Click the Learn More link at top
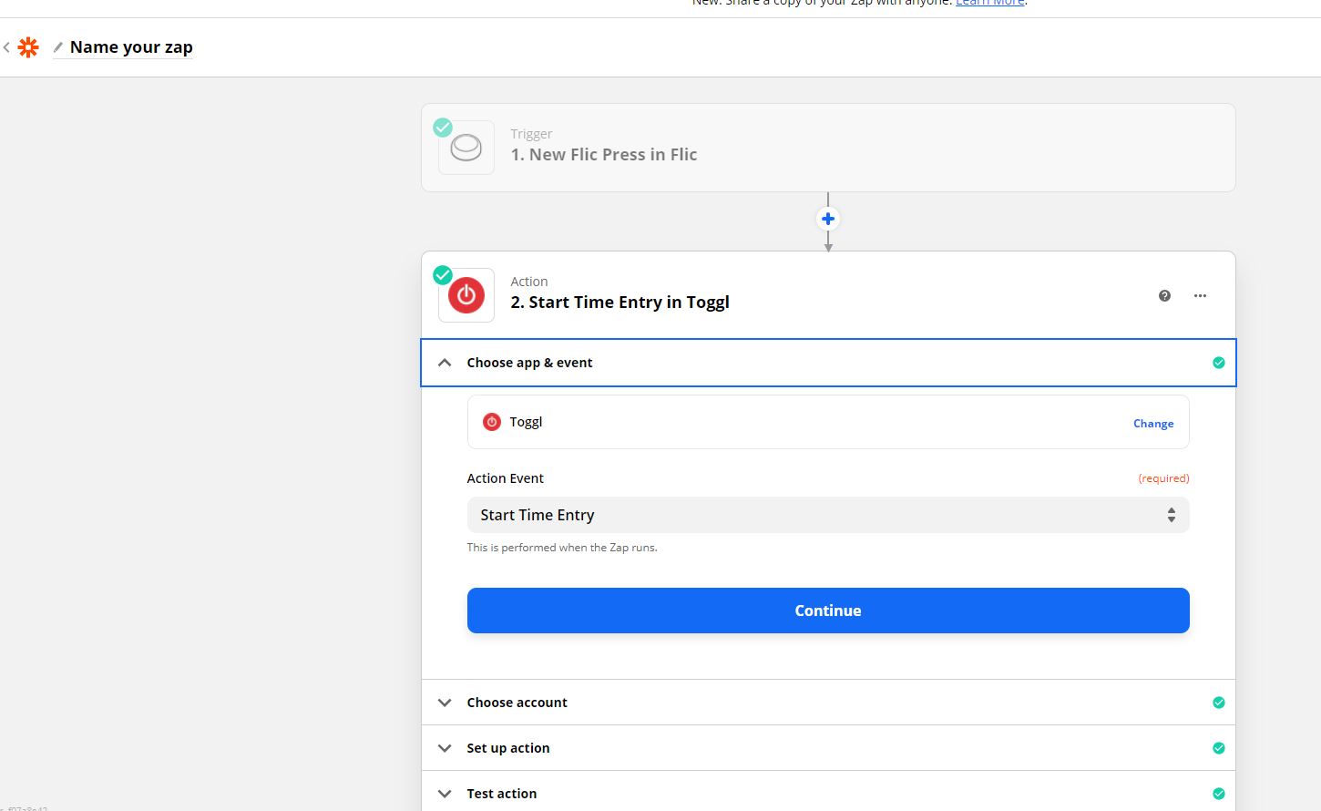This screenshot has width=1321, height=811. pyautogui.click(x=990, y=4)
